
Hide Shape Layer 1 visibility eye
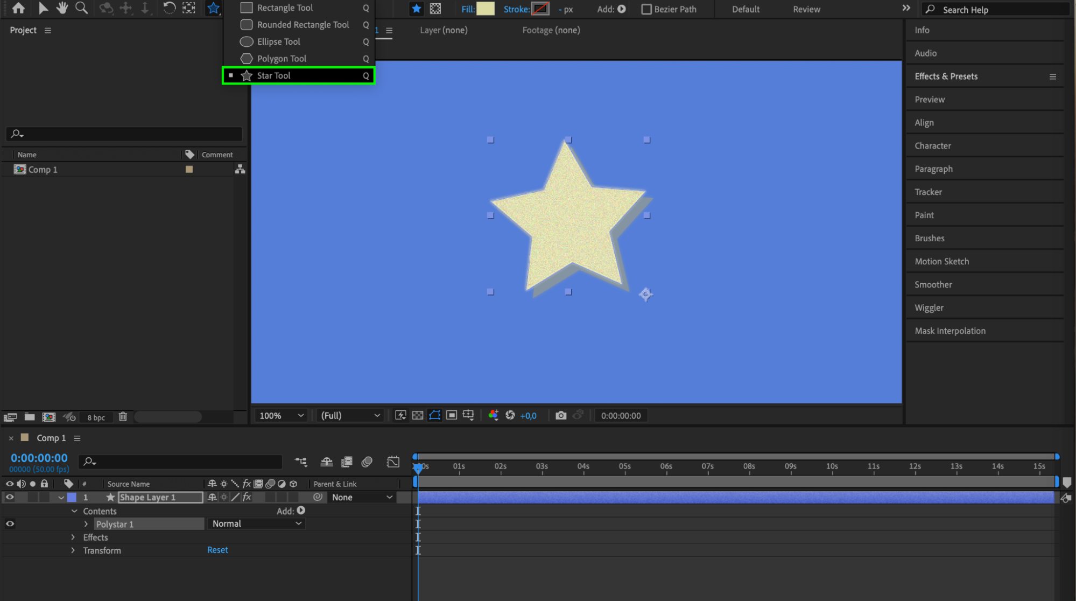point(10,497)
